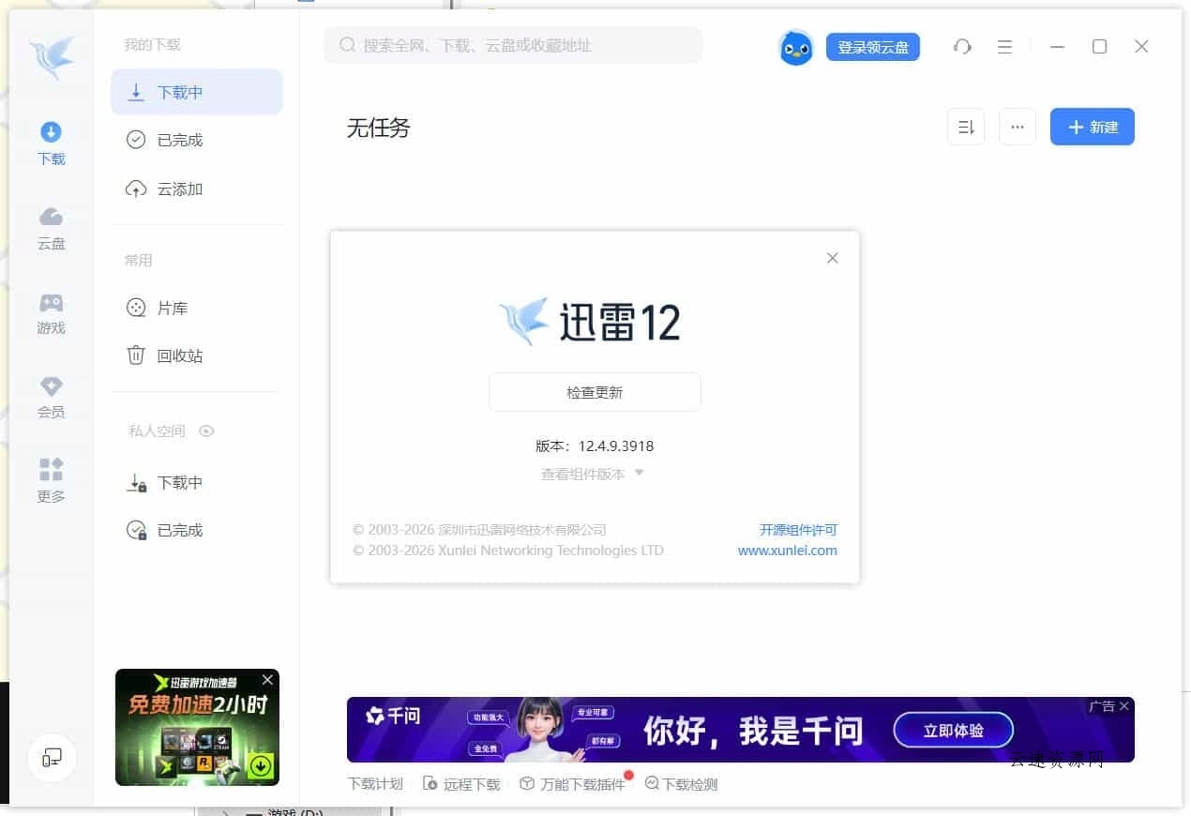The height and width of the screenshot is (816, 1191).
Task: Select the 会员 membership sidebar icon
Action: point(51,397)
